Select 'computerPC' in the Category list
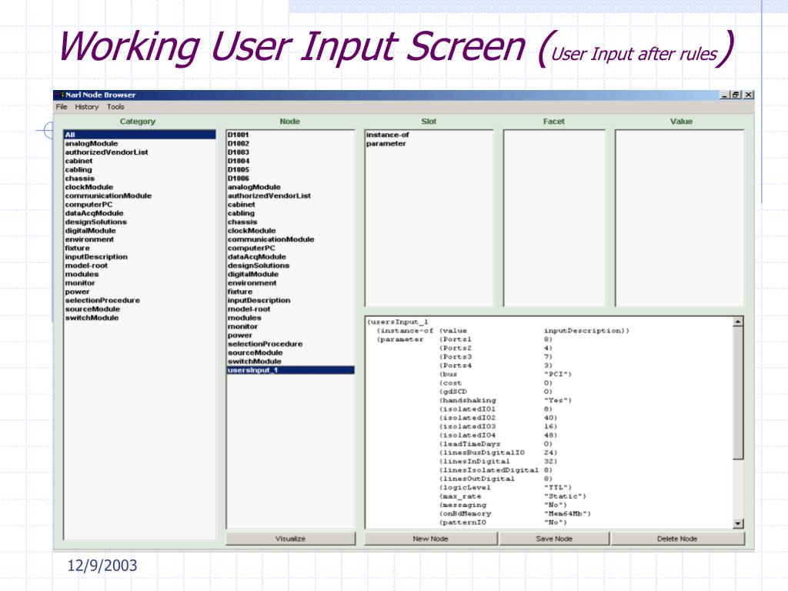 click(88, 204)
